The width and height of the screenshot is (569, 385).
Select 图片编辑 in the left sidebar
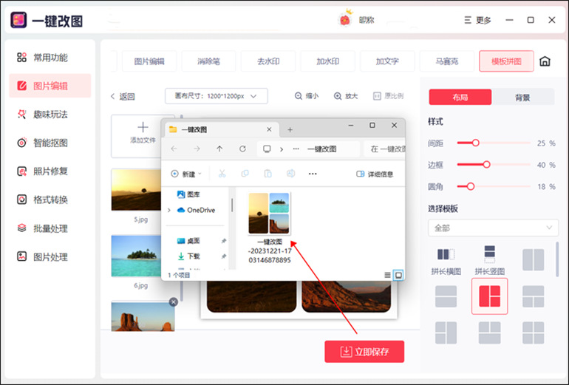coord(50,86)
